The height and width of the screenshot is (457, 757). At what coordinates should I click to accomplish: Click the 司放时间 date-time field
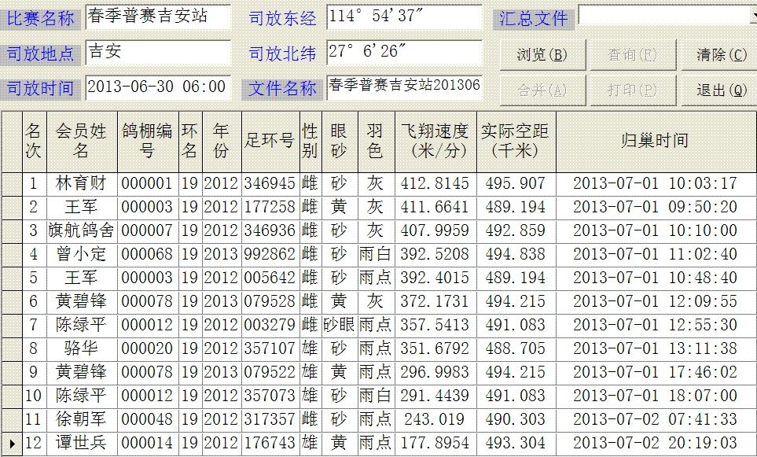[158, 87]
